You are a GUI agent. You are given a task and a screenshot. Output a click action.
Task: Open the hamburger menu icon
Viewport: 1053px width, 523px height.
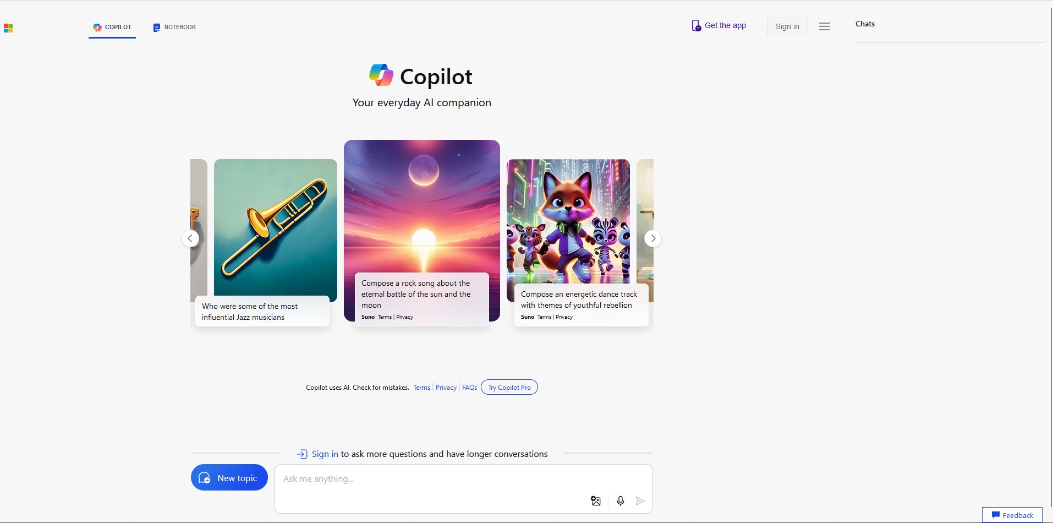(824, 26)
